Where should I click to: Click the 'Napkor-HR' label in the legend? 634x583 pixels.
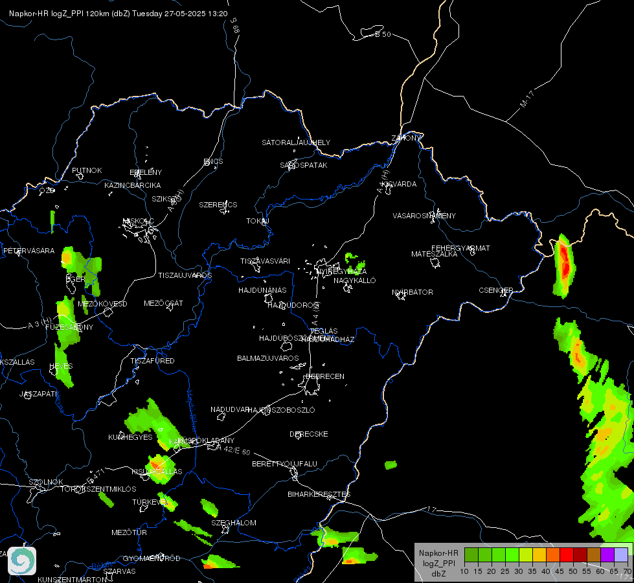point(438,553)
